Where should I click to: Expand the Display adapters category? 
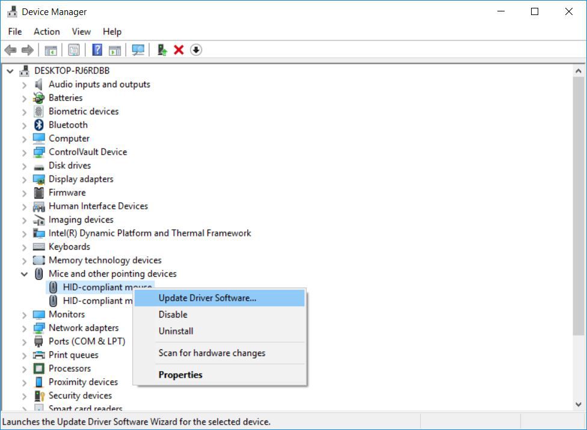pyautogui.click(x=24, y=179)
